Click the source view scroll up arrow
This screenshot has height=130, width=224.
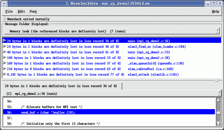point(218,100)
